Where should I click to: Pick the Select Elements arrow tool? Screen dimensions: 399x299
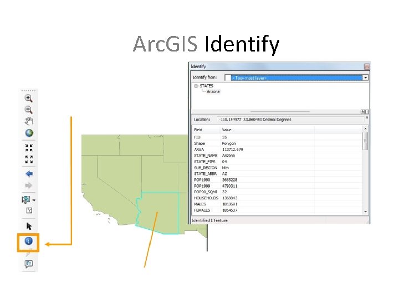(x=29, y=226)
